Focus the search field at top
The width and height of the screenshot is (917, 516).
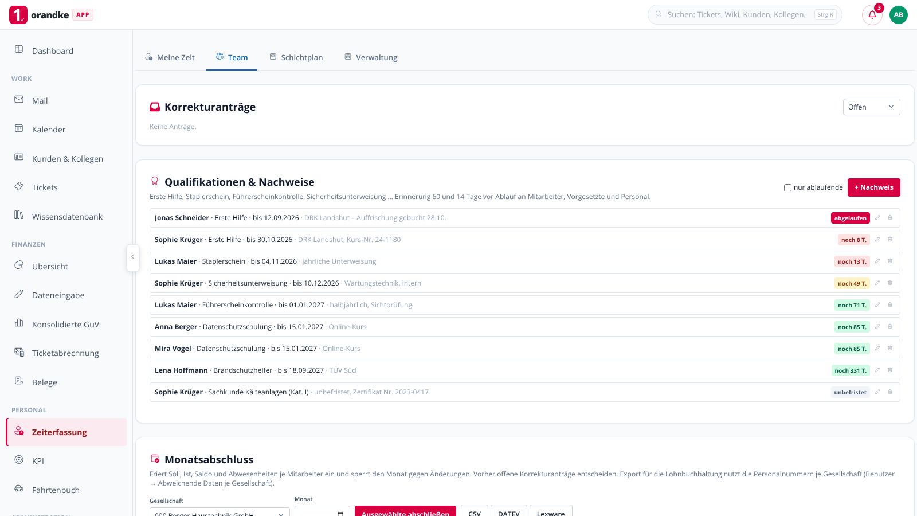pos(744,15)
